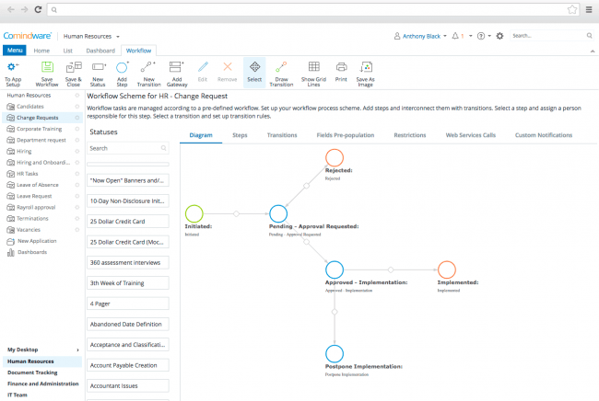Image resolution: width=599 pixels, height=401 pixels.
Task: Expand My Desktop arrow
Action: point(77,349)
